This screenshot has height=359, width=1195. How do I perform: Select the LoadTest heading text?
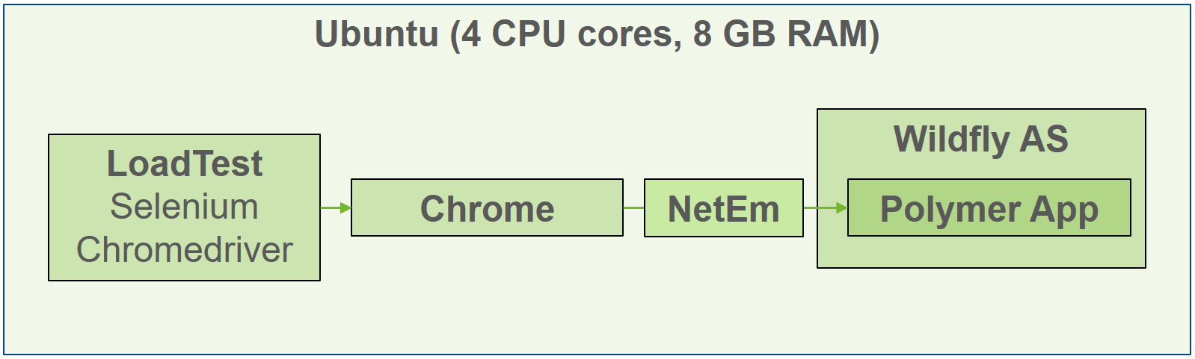tap(185, 163)
